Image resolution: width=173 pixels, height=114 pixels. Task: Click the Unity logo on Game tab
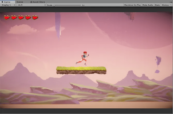pos(2,2)
